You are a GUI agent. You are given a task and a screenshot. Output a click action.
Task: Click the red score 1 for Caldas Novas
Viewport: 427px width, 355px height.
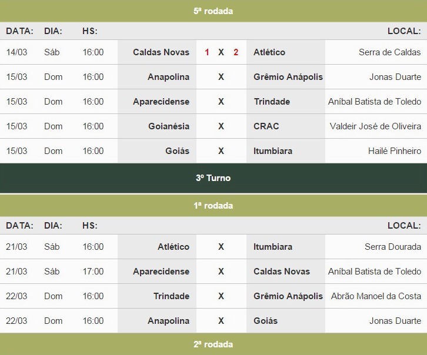[207, 52]
